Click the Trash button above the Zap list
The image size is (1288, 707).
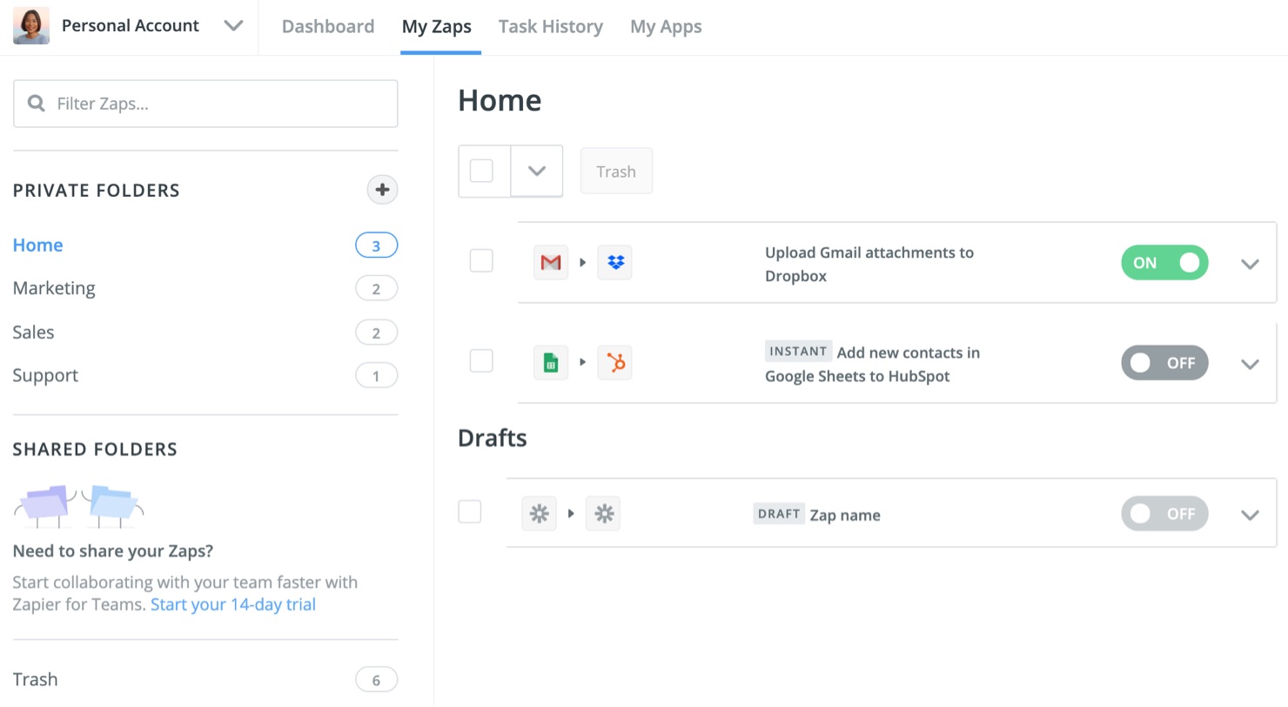pyautogui.click(x=616, y=171)
